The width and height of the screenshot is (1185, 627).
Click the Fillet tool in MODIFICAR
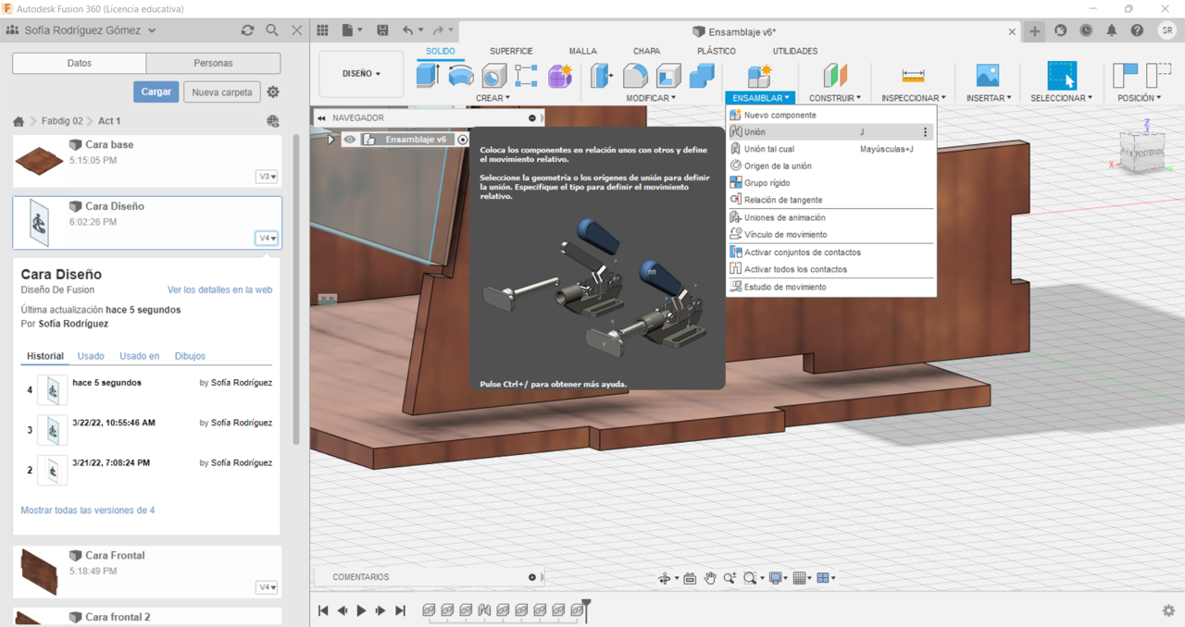(x=635, y=75)
